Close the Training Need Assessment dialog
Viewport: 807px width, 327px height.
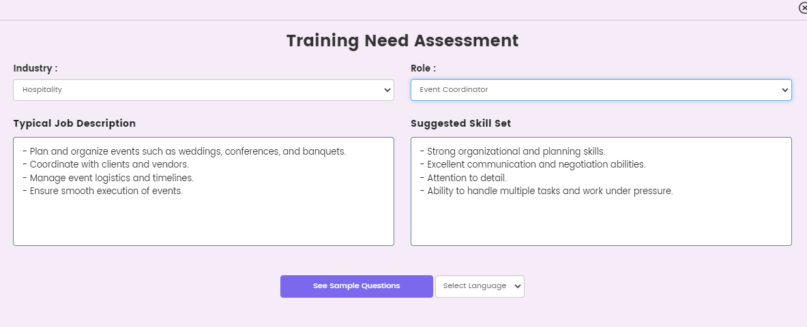click(x=803, y=8)
